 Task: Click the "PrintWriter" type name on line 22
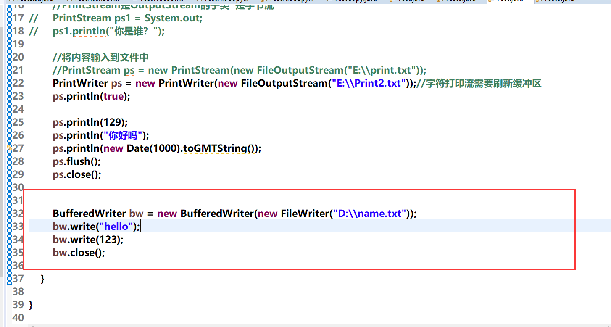point(81,83)
